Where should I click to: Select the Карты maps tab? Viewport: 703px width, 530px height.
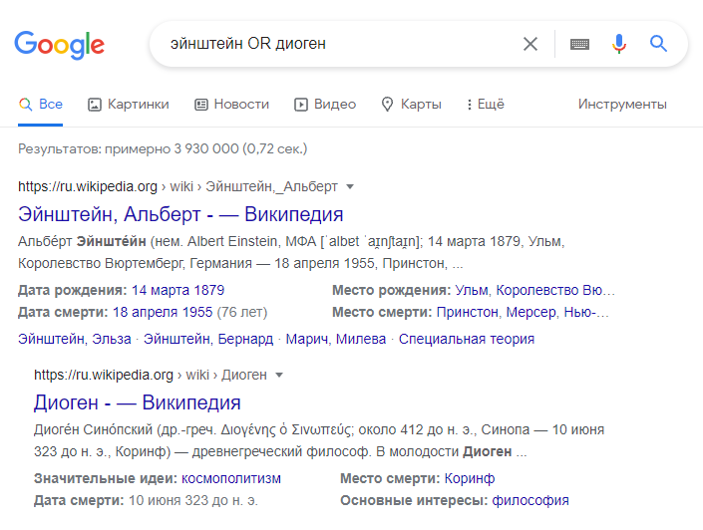pyautogui.click(x=411, y=105)
